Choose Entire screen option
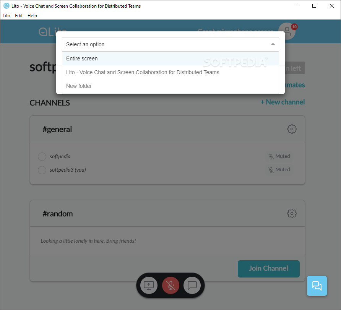The width and height of the screenshot is (341, 310). [x=170, y=58]
